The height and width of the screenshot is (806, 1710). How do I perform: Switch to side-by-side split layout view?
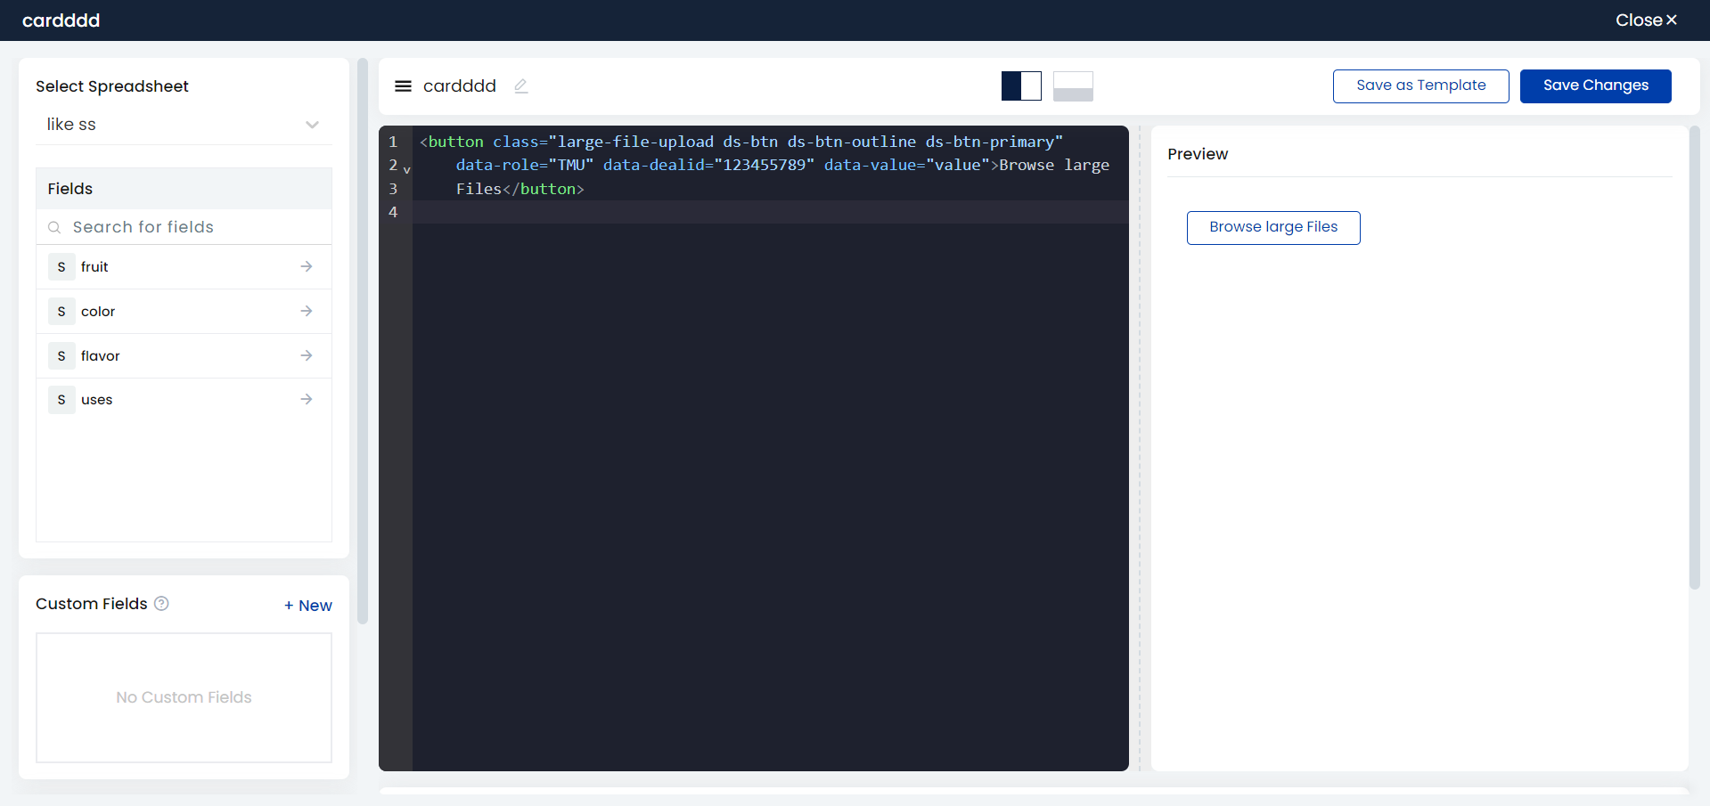click(1021, 86)
